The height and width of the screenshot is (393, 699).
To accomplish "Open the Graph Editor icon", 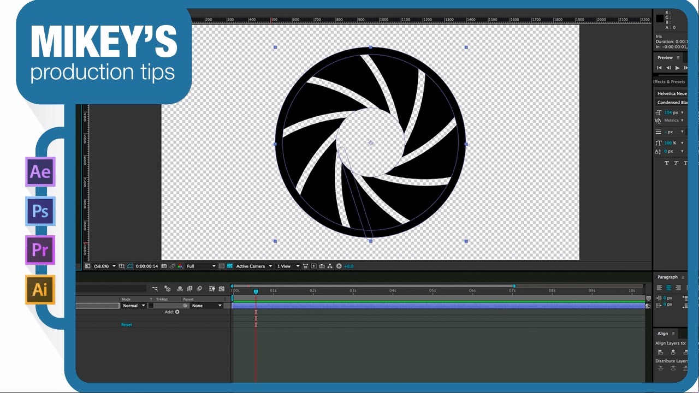I will click(x=221, y=289).
